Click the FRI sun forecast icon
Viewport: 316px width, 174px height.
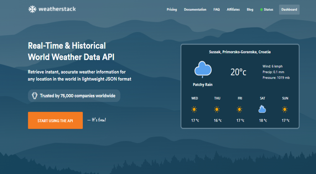(240, 109)
